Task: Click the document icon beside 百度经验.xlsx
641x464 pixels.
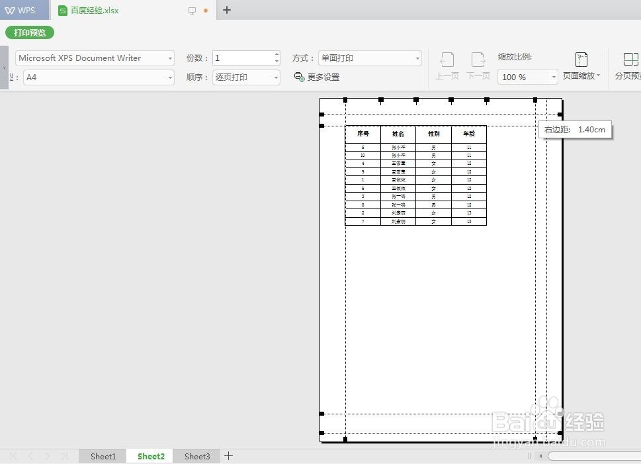Action: (x=62, y=10)
